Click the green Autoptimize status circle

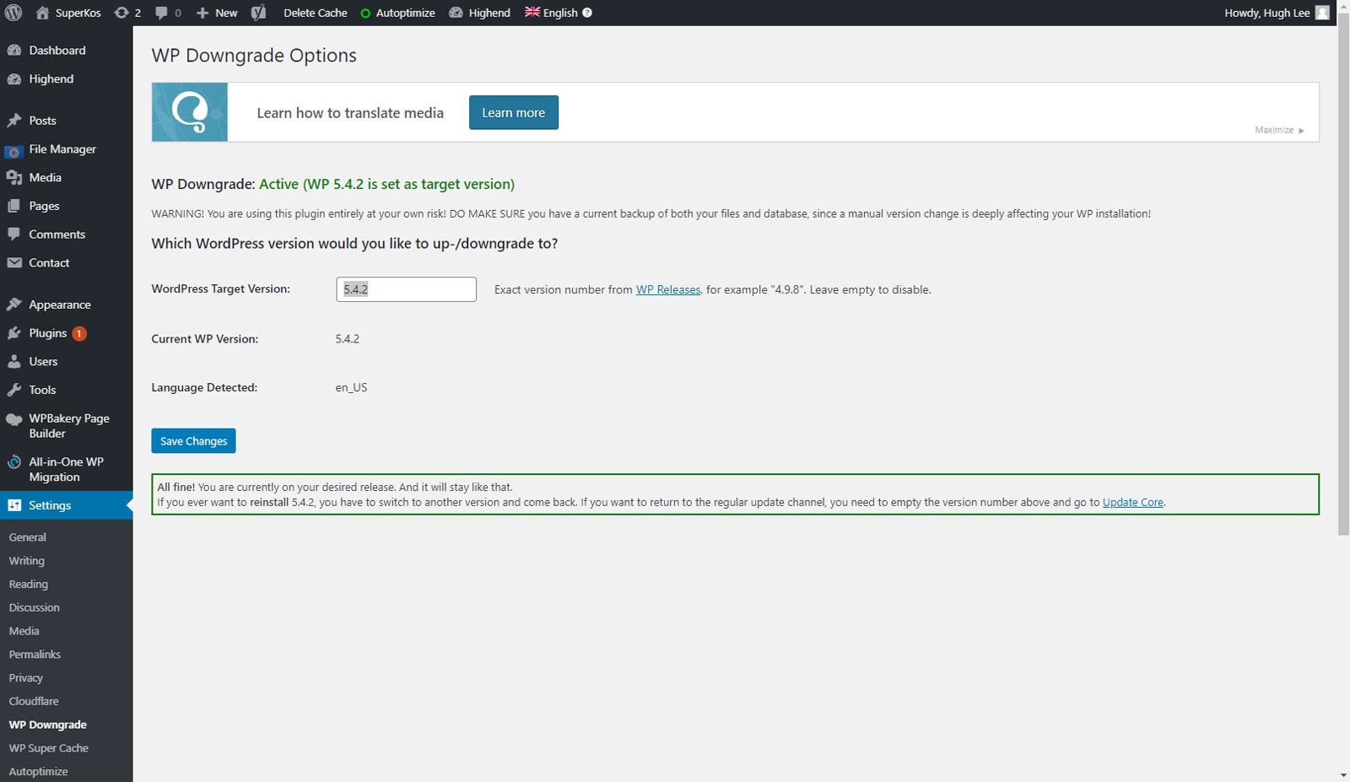365,13
